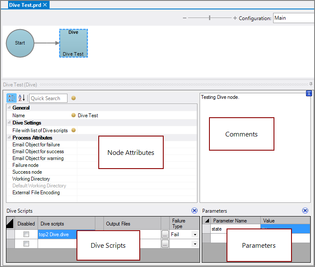
Task: Toggle Disabled for top2 Dive.dive script
Action: pyautogui.click(x=26, y=234)
